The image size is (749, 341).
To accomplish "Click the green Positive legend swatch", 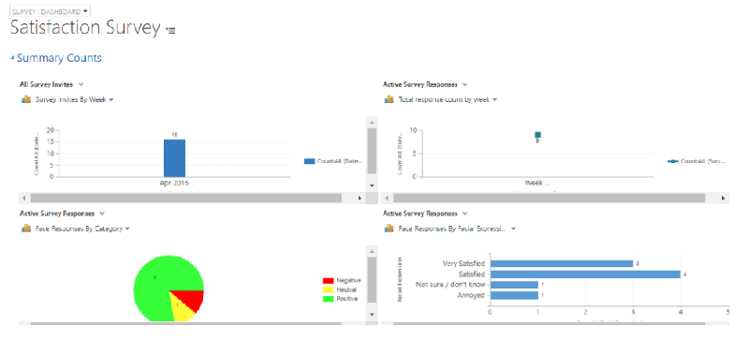I will 329,299.
